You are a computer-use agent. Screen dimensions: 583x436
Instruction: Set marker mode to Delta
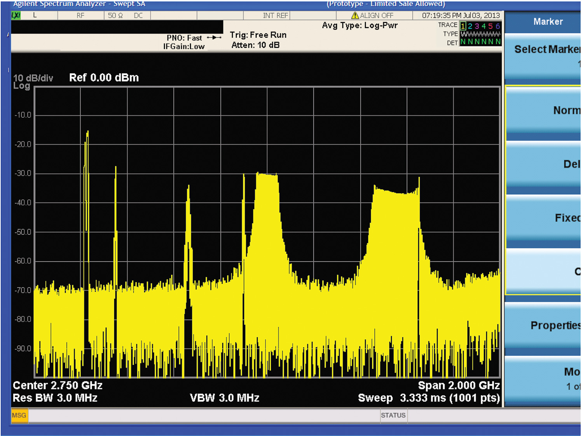tap(543, 164)
